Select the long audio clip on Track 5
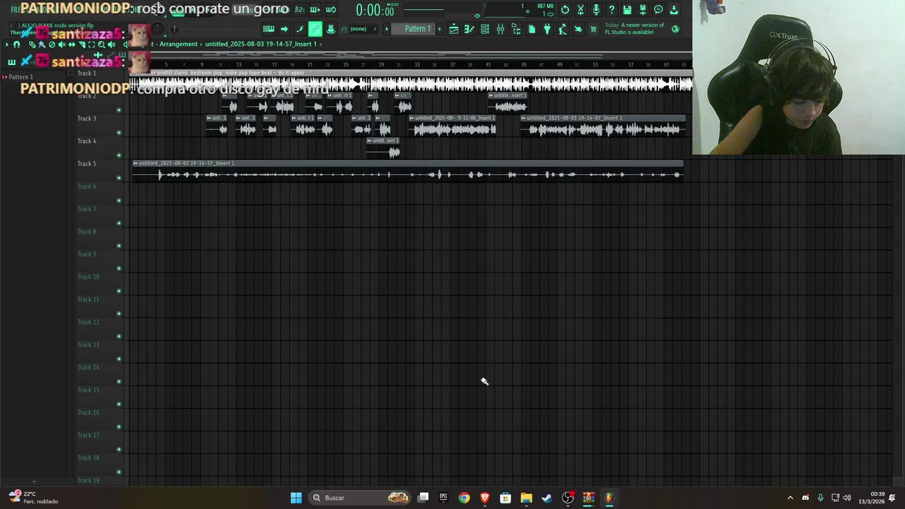The width and height of the screenshot is (905, 509). 407,171
